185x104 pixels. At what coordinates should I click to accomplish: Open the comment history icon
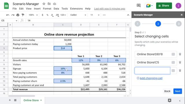(138, 5)
